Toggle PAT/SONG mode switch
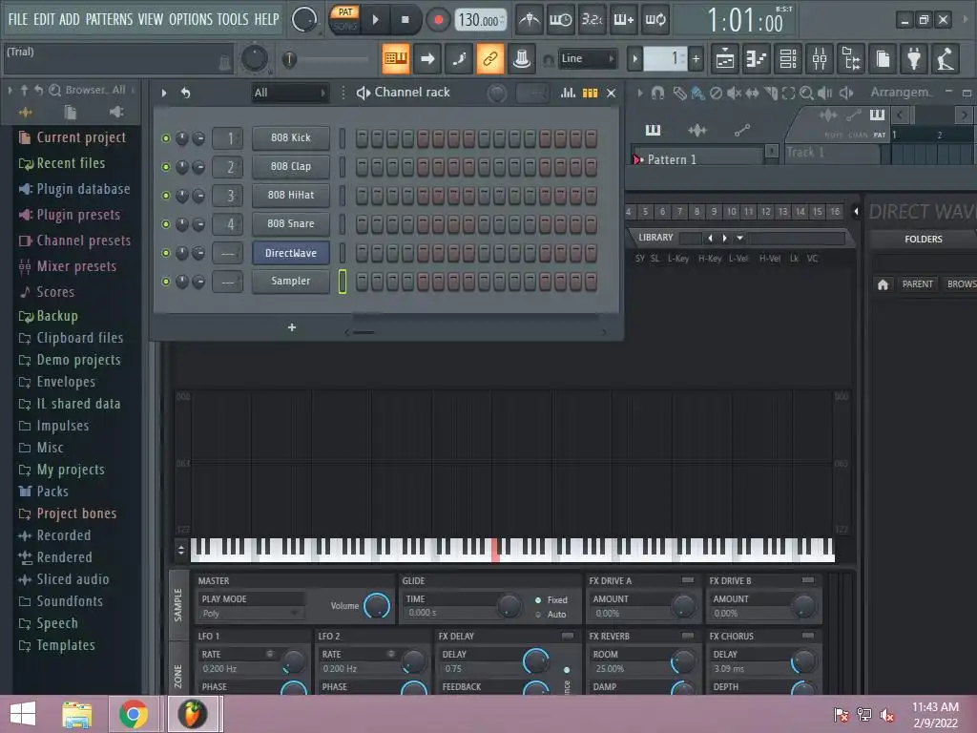 pos(344,19)
